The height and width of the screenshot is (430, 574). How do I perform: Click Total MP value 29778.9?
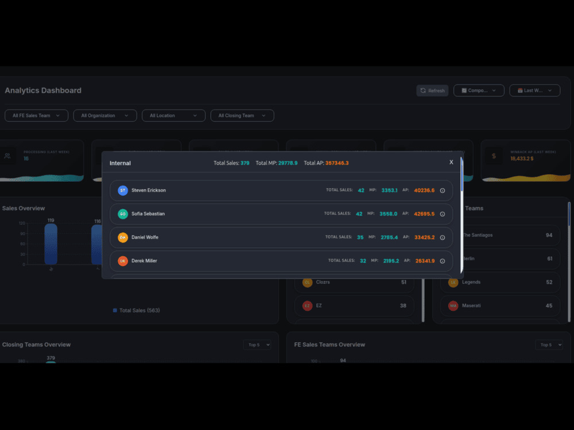288,163
